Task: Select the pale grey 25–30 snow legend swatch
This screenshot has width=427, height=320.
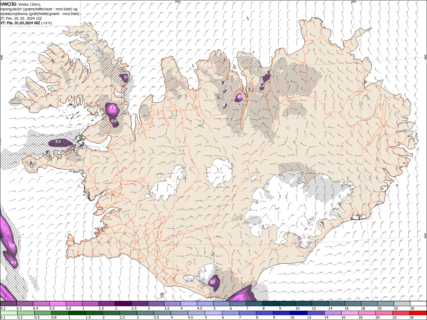Action: (x=402, y=304)
